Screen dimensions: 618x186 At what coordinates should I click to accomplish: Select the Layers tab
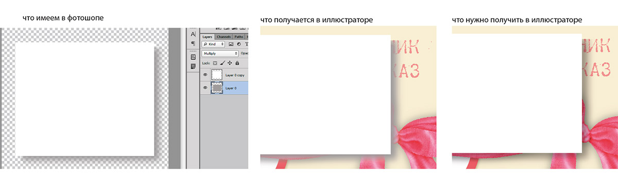tap(207, 37)
